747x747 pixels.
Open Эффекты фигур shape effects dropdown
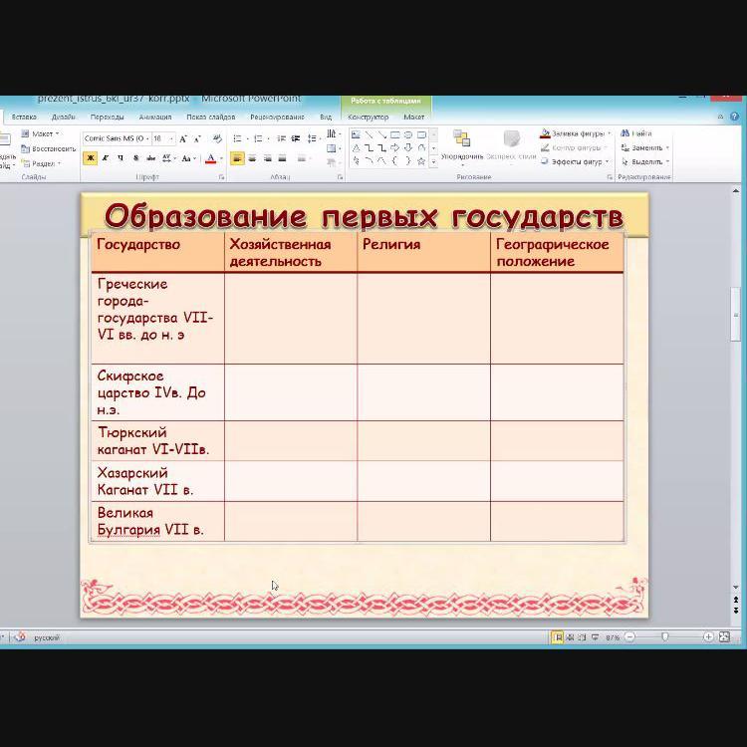[x=575, y=161]
